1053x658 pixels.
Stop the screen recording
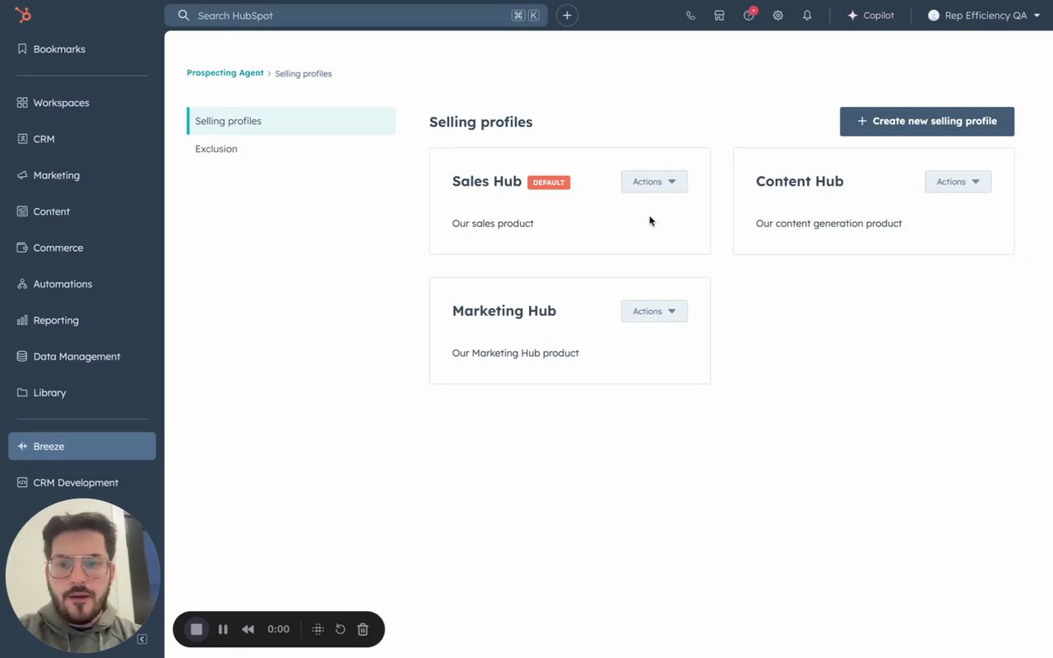[197, 629]
